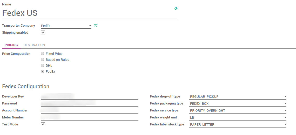The width and height of the screenshot is (296, 135).
Task: Switch to the Pricing tab
Action: [11, 45]
